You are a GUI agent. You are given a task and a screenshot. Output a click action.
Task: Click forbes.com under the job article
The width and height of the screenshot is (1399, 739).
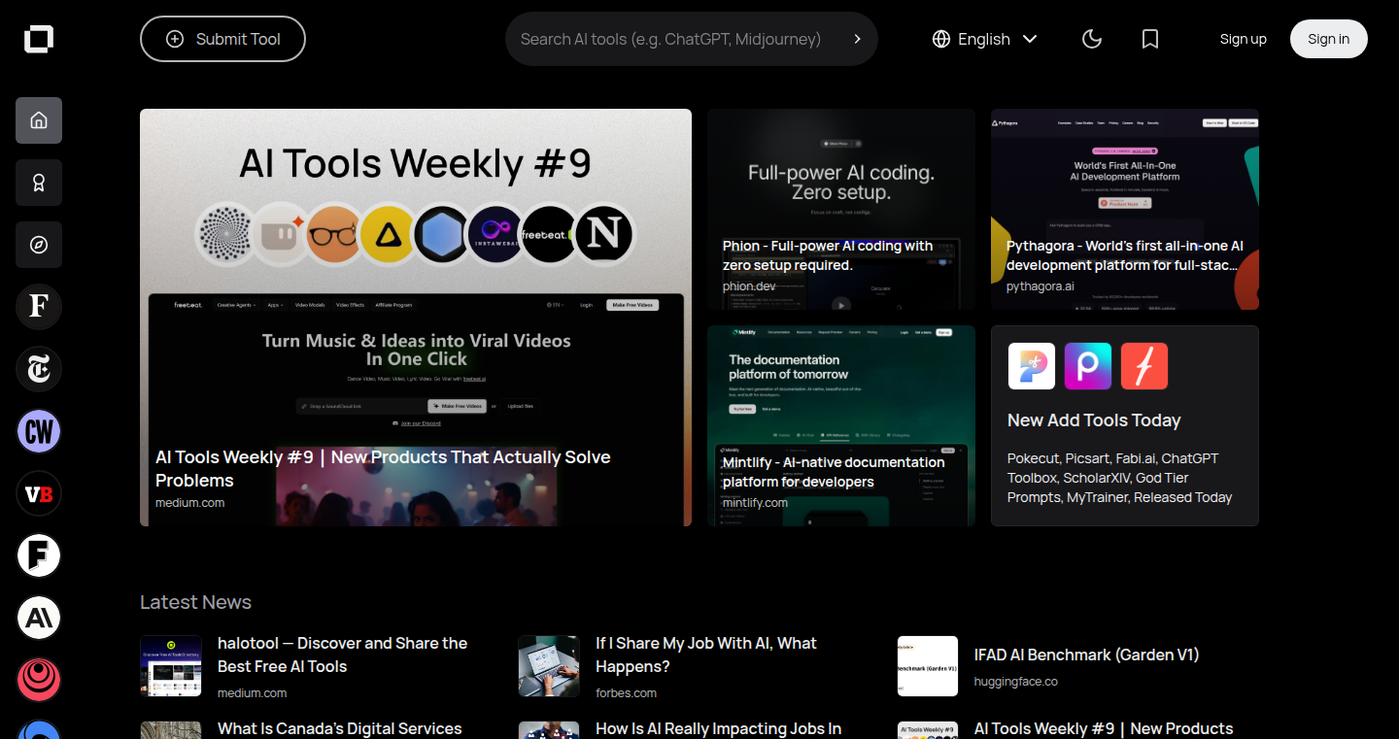[626, 693]
